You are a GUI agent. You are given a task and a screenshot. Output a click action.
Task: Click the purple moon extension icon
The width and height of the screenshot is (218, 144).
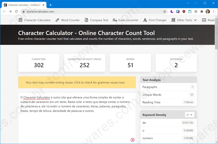click(172, 11)
